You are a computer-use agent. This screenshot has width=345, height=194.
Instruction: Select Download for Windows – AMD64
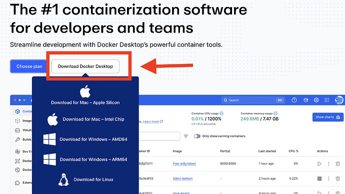tap(93, 139)
